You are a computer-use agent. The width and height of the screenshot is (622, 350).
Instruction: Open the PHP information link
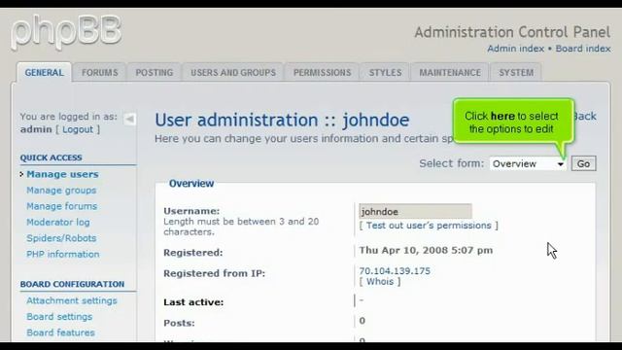tap(62, 254)
